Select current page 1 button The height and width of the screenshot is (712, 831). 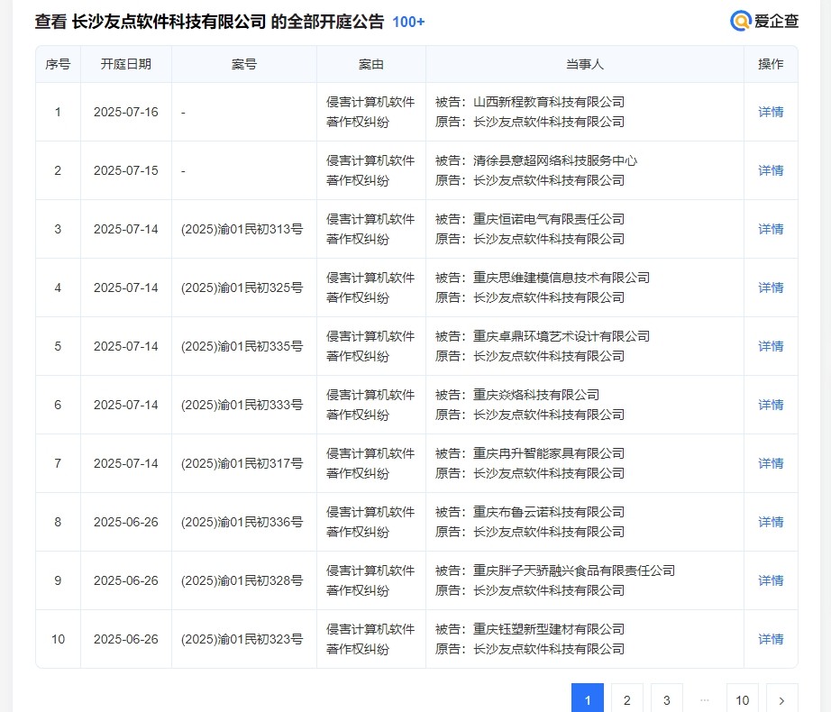click(x=587, y=700)
